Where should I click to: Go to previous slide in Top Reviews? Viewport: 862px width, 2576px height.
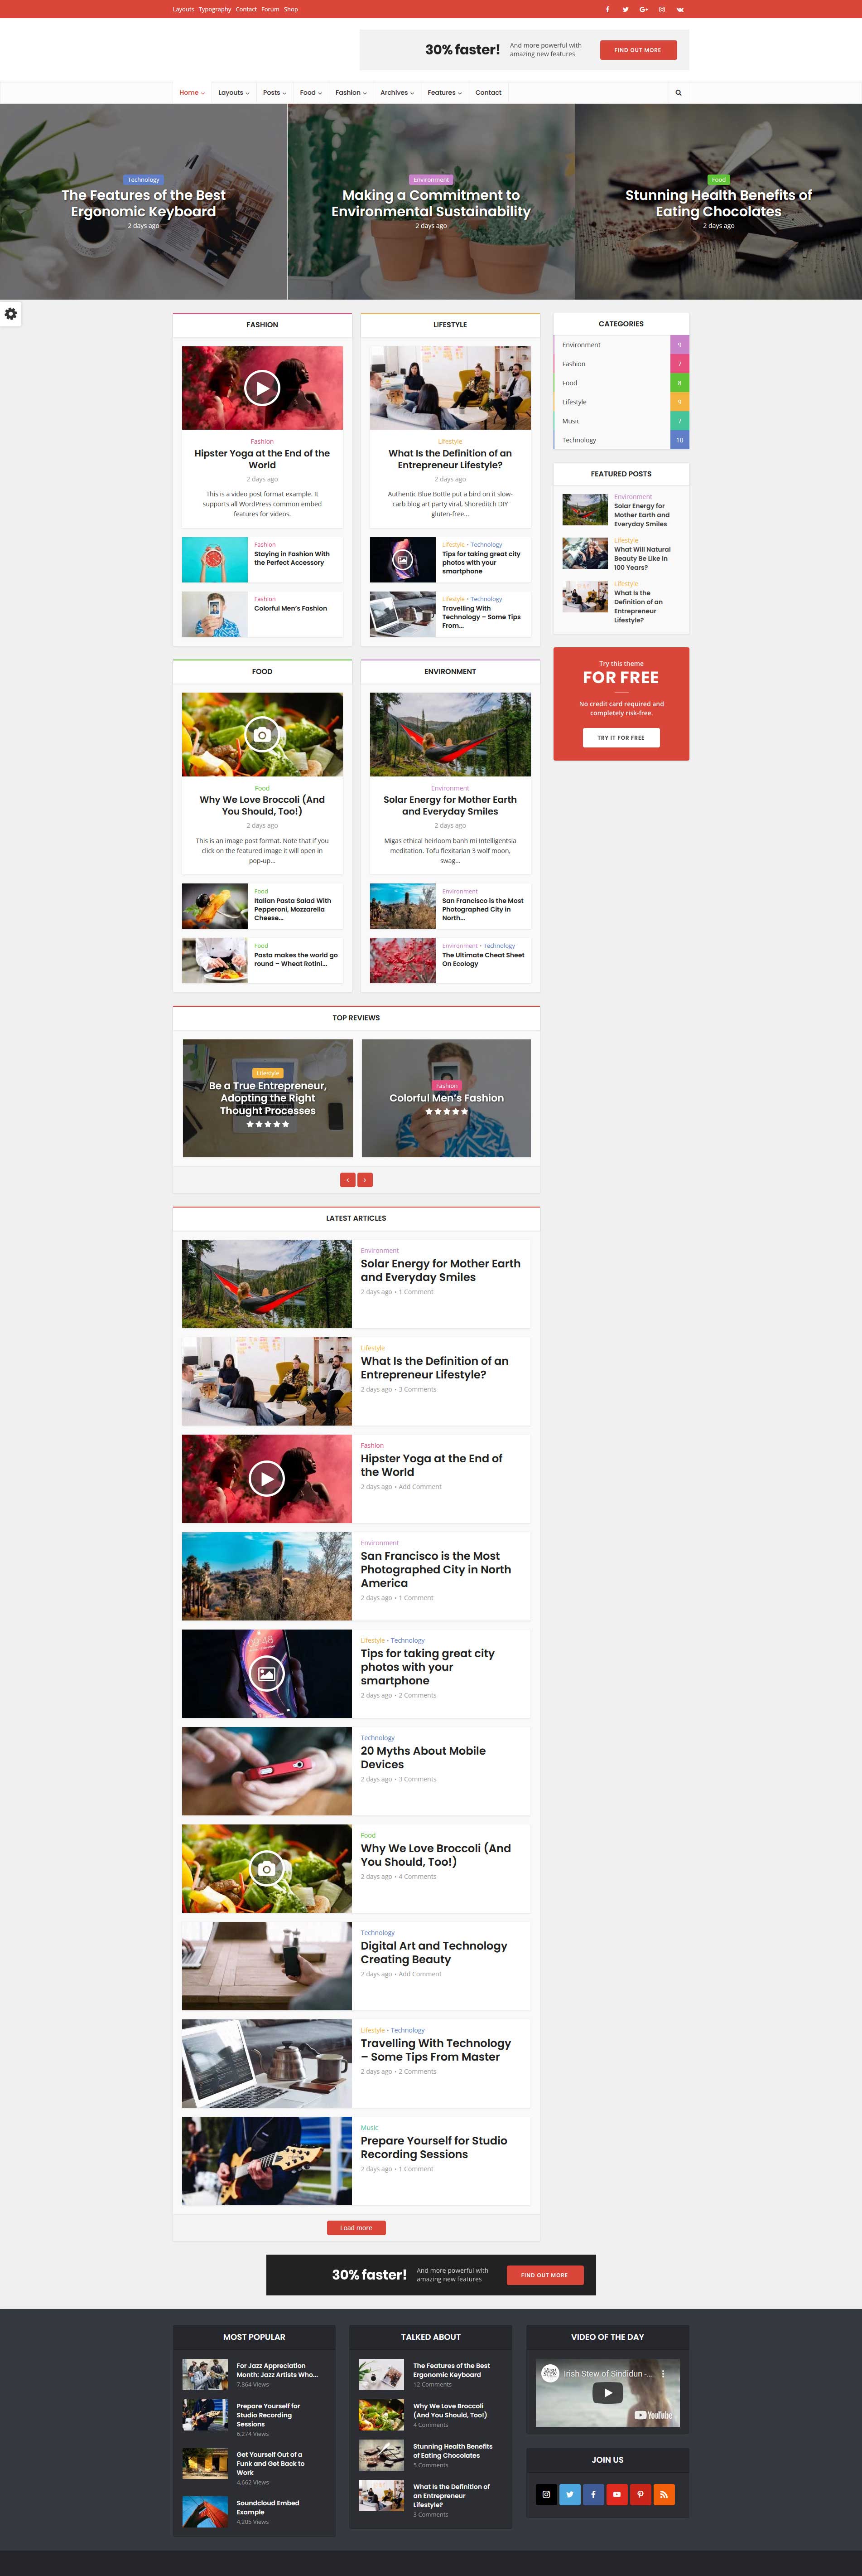[347, 1180]
